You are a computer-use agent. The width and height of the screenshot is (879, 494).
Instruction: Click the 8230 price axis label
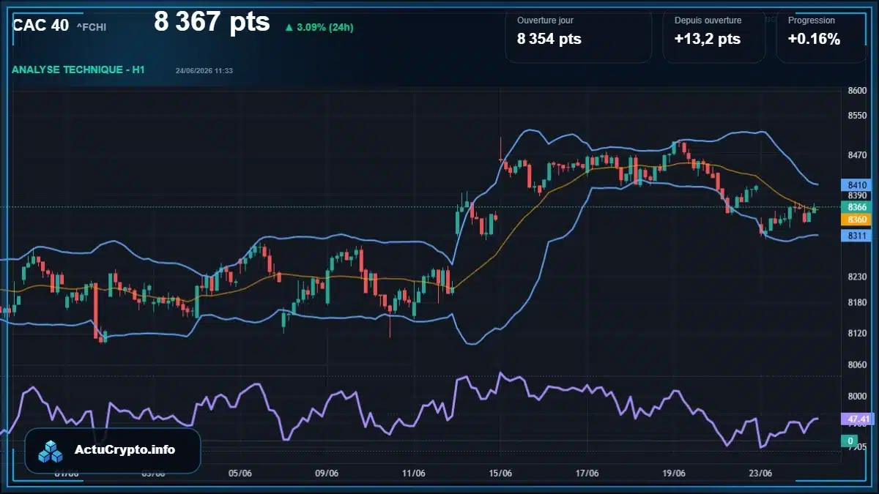point(856,277)
